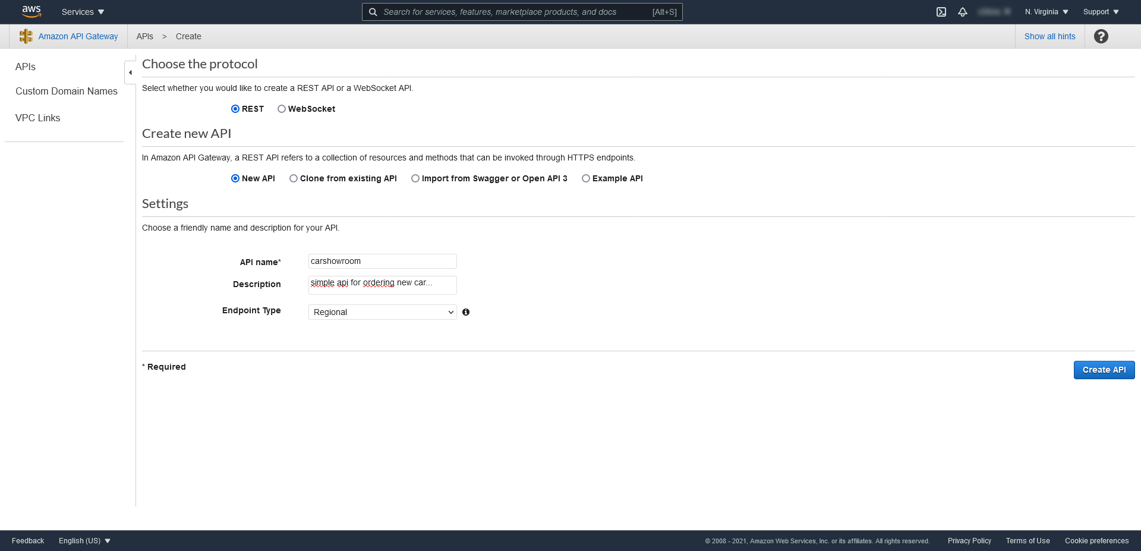Click the Amazon API Gateway link
This screenshot has height=551, width=1141.
[x=78, y=36]
